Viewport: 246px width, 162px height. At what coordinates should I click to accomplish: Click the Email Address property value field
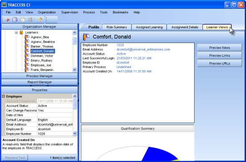point(55,124)
